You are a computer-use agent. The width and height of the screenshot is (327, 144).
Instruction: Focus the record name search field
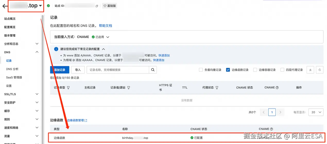(118, 70)
